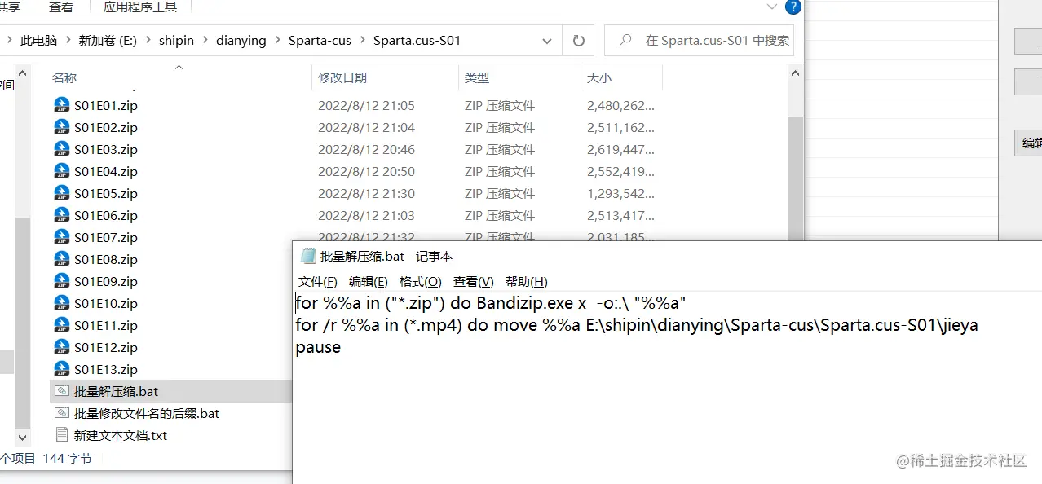Select the file name 新建文本文档.txt
Viewport: 1042px width, 484px height.
121,435
